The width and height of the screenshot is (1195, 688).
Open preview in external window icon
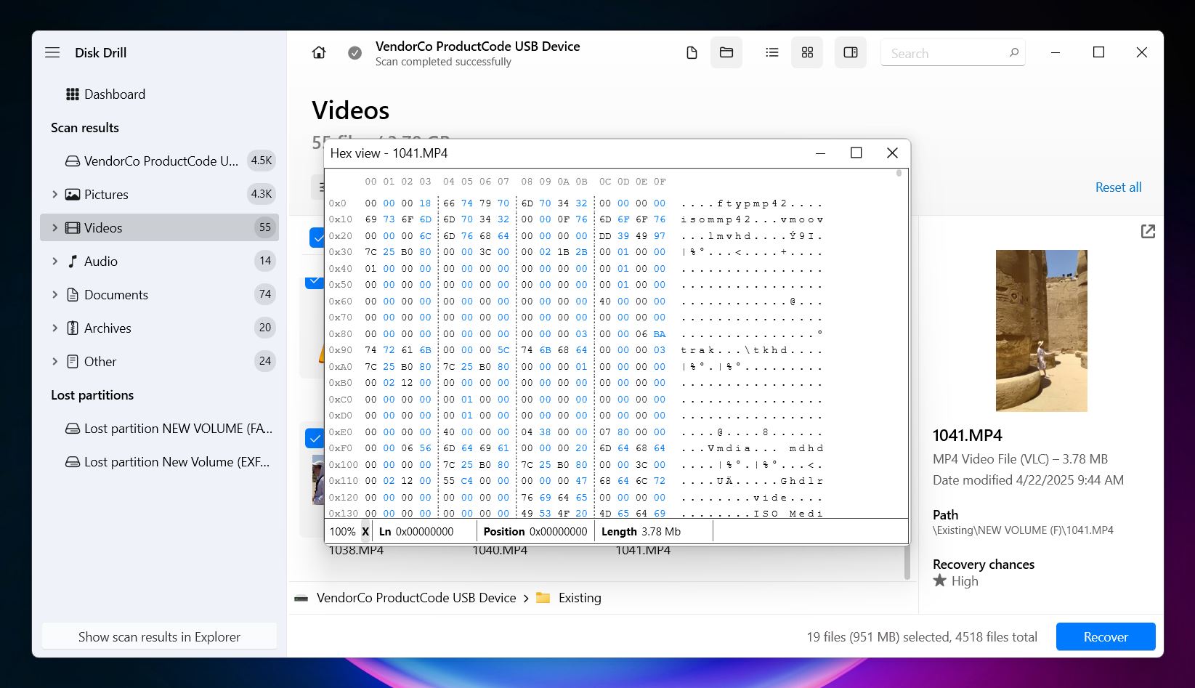[1148, 231]
